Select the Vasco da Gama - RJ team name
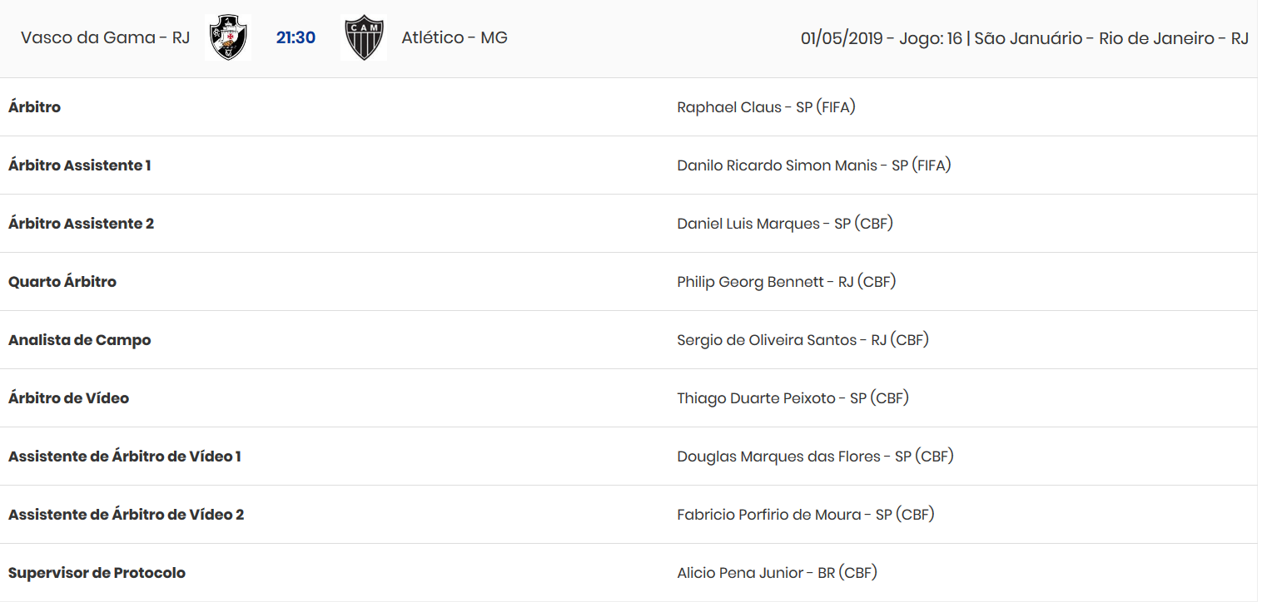 click(x=105, y=37)
